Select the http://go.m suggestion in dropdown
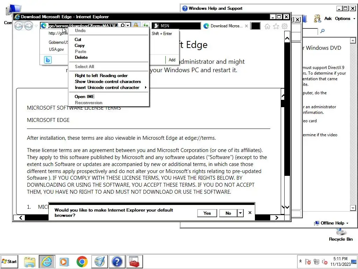358x269 pixels. click(58, 33)
